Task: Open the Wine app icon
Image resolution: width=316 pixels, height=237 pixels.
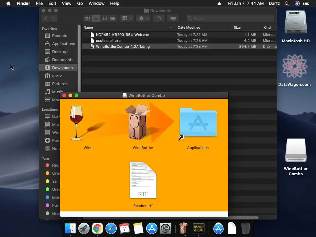Action: (76, 123)
